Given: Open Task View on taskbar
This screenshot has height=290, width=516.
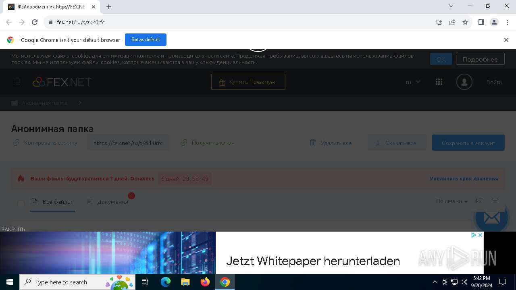Looking at the screenshot, I should 145,282.
